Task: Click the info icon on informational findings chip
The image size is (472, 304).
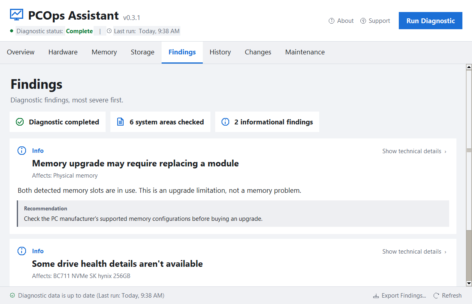Action: coord(225,122)
